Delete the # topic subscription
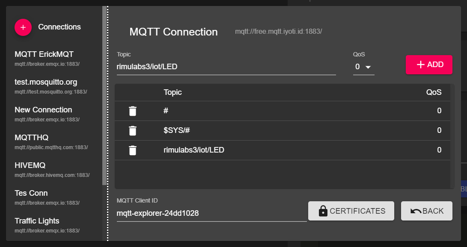Screen dimensions: 467x247 (x=133, y=111)
